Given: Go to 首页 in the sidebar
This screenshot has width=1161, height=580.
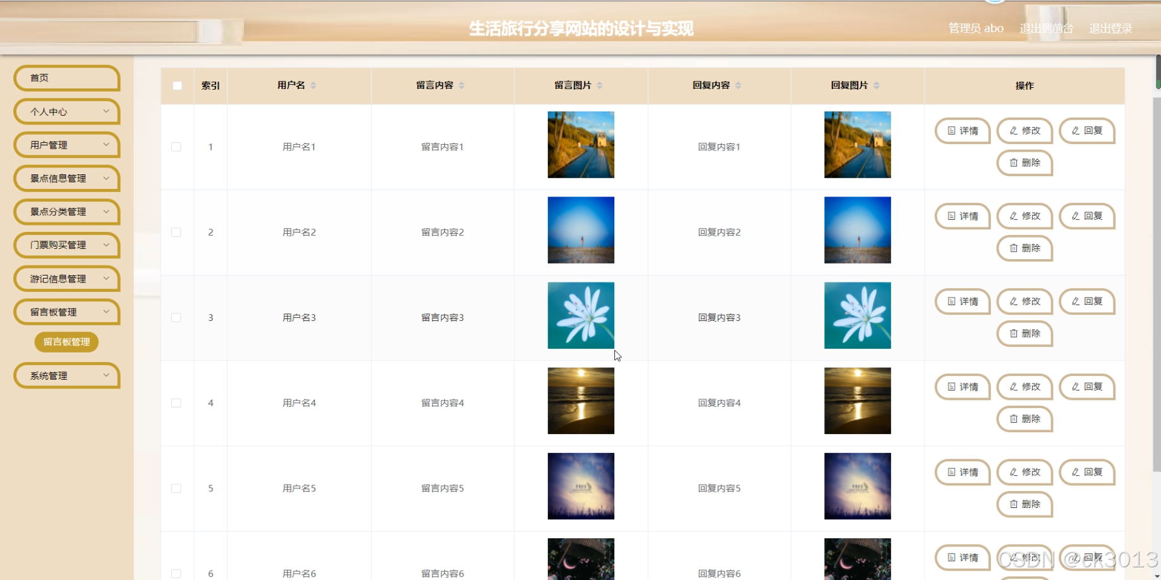Looking at the screenshot, I should click(67, 78).
